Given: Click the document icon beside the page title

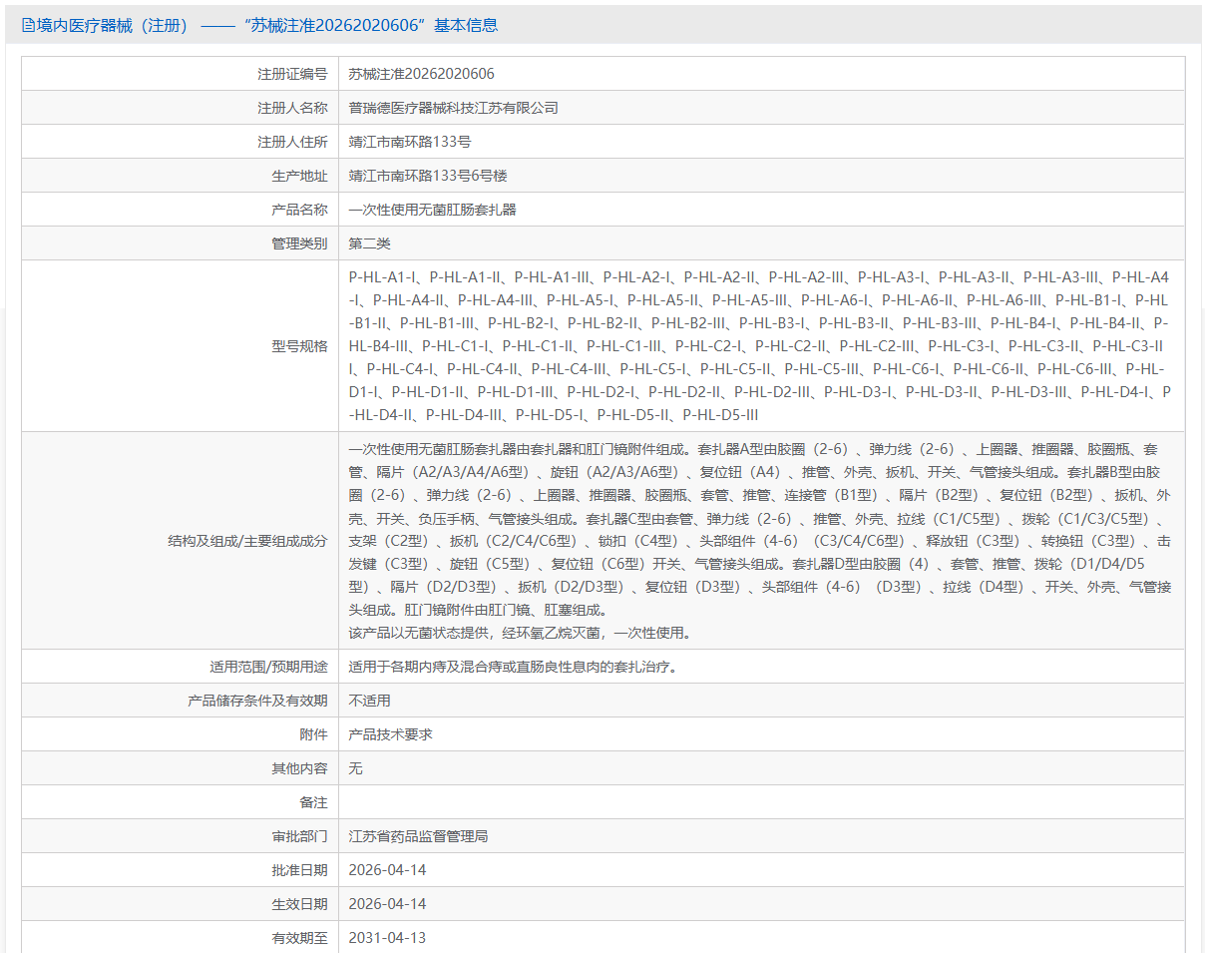Looking at the screenshot, I should tap(27, 26).
